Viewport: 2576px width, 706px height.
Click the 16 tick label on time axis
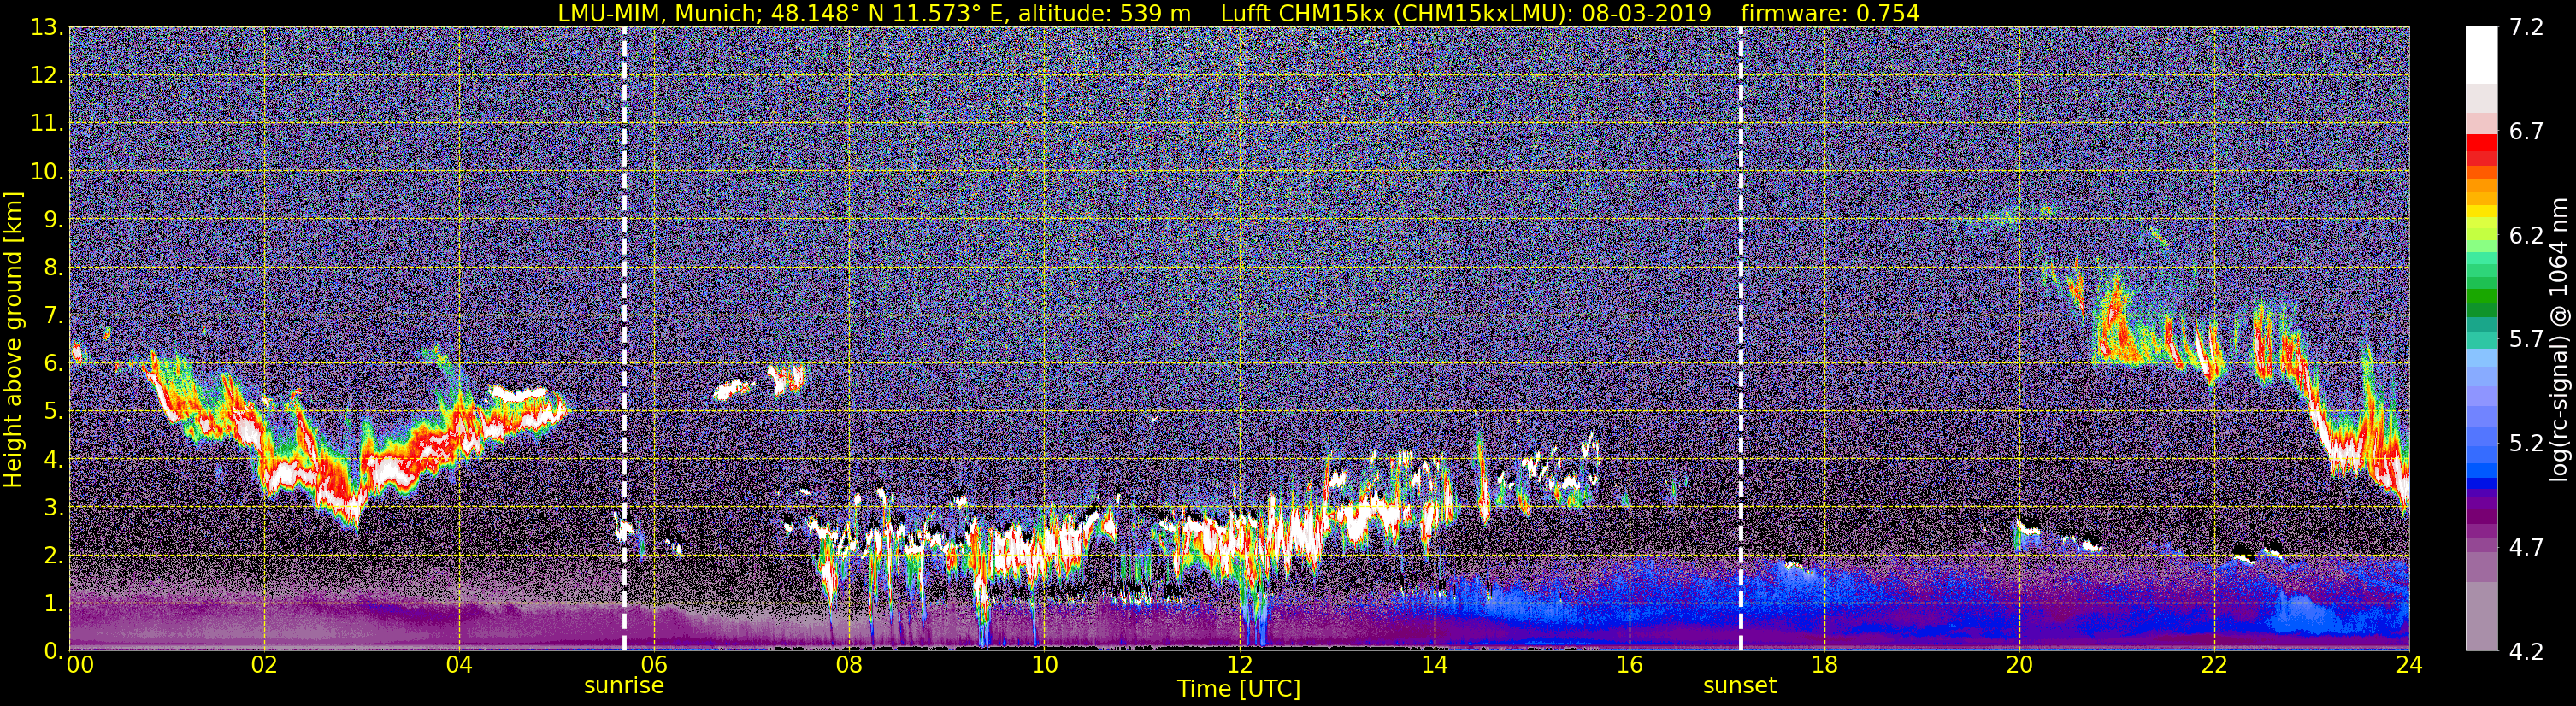tap(1629, 665)
